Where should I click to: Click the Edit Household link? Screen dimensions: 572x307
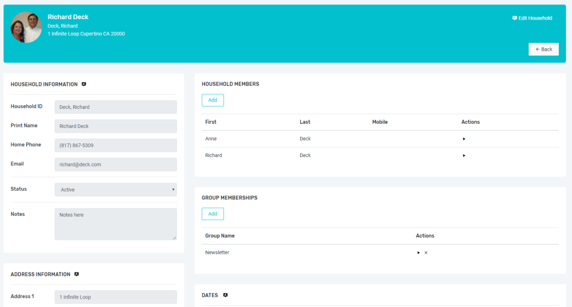pos(532,18)
